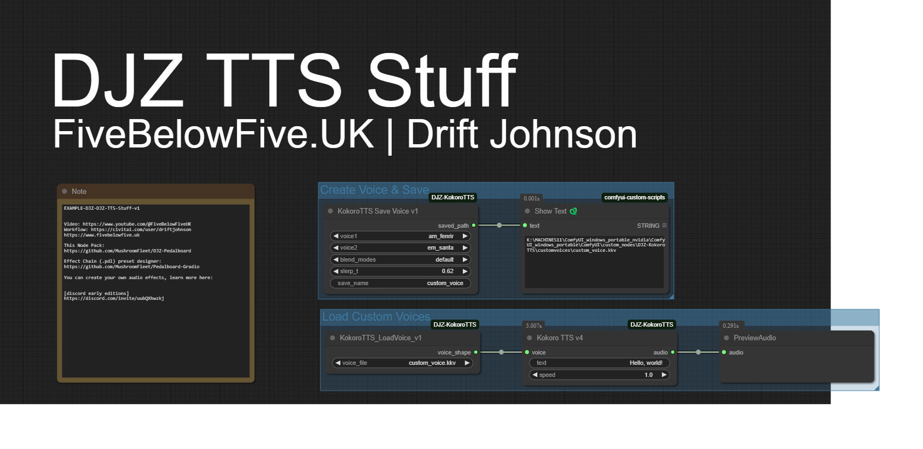Collapse the Kokoro TTS v4 node
The height and width of the screenshot is (449, 923).
tap(530, 338)
